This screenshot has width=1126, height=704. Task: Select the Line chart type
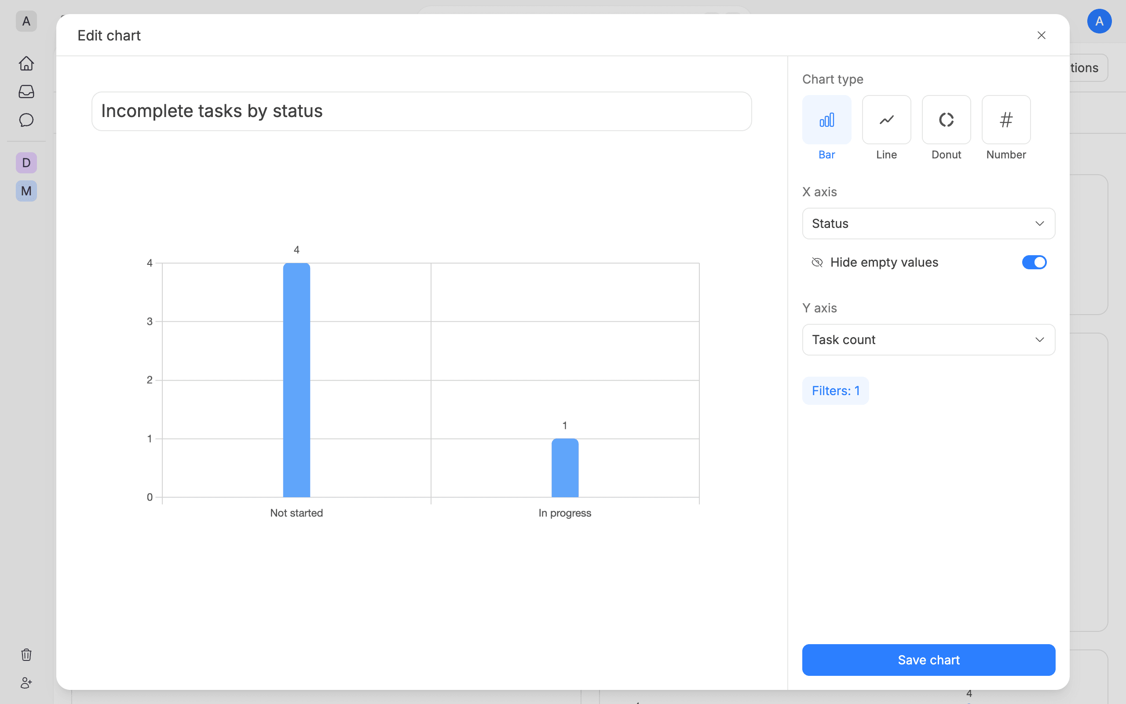click(x=886, y=120)
